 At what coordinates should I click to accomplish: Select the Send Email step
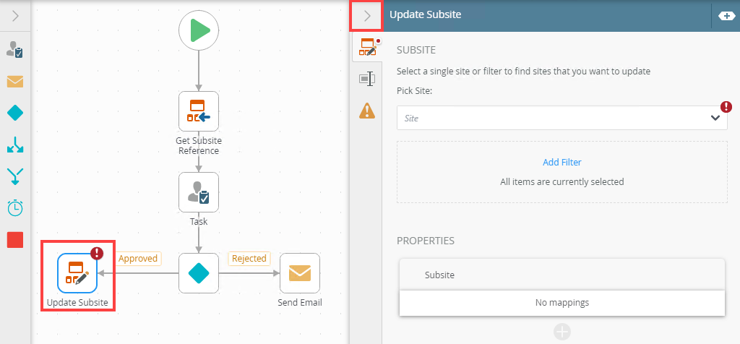pyautogui.click(x=300, y=272)
